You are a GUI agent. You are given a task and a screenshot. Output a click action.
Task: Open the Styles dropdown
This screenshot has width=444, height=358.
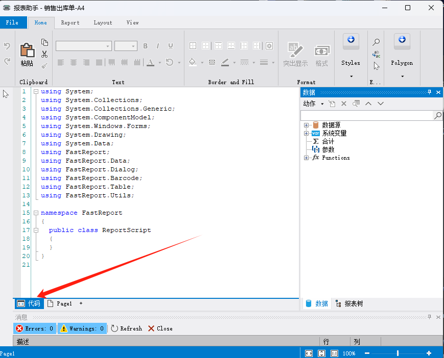[x=351, y=76]
